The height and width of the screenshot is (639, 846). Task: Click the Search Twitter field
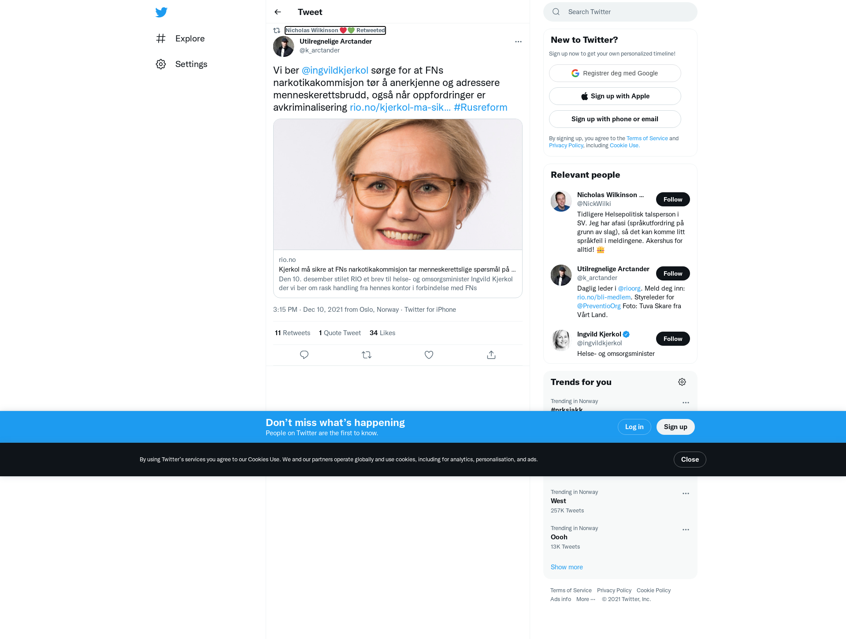tap(620, 12)
